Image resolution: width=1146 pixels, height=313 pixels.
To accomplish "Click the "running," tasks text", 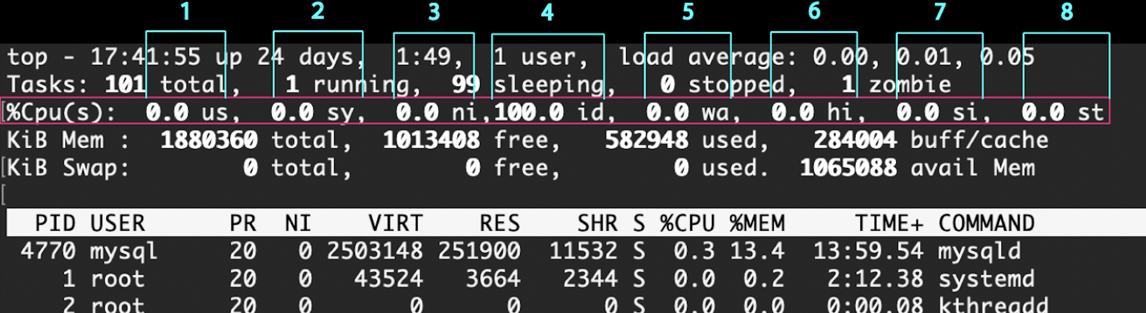I will [x=367, y=85].
